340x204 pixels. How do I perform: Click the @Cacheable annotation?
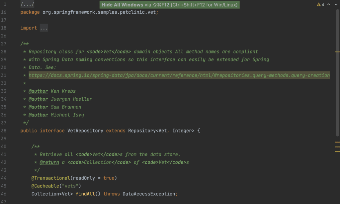tap(45, 186)
